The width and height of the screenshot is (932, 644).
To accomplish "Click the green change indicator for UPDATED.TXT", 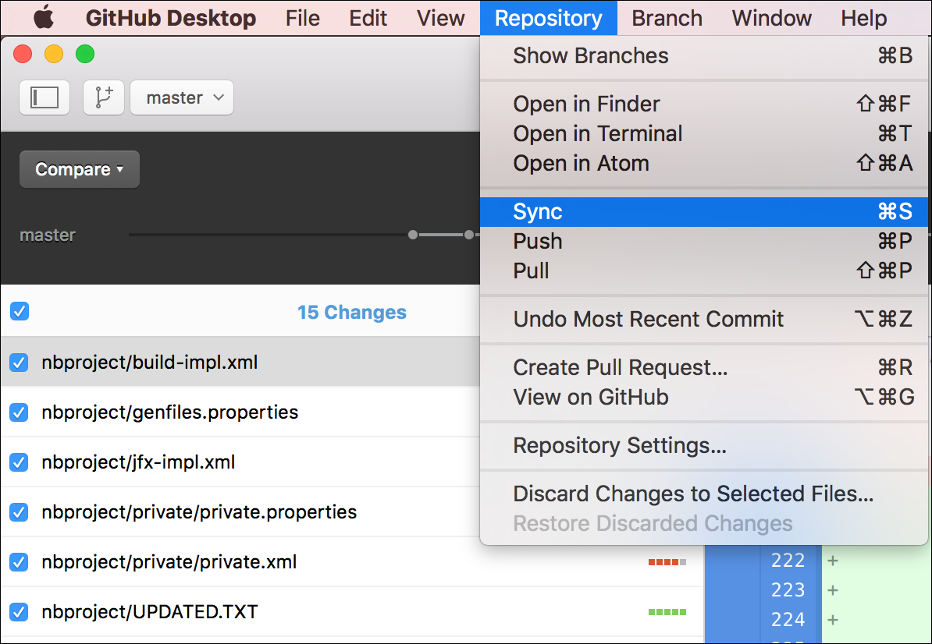I will tap(667, 611).
